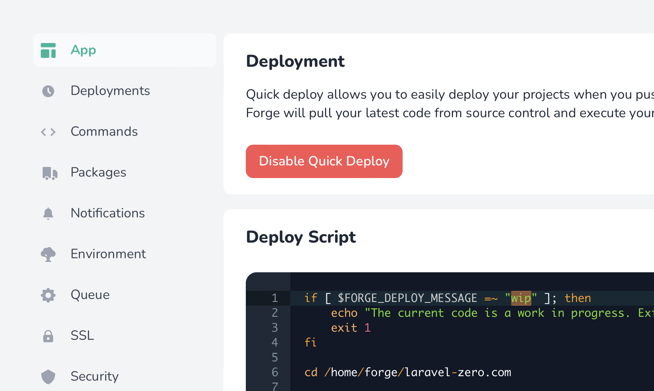Click the padlock icon next to SSL

click(48, 336)
